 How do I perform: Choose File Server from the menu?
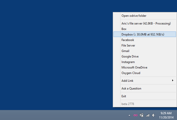[x=145, y=45]
